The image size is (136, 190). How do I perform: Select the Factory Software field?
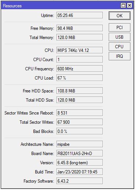point(80,181)
